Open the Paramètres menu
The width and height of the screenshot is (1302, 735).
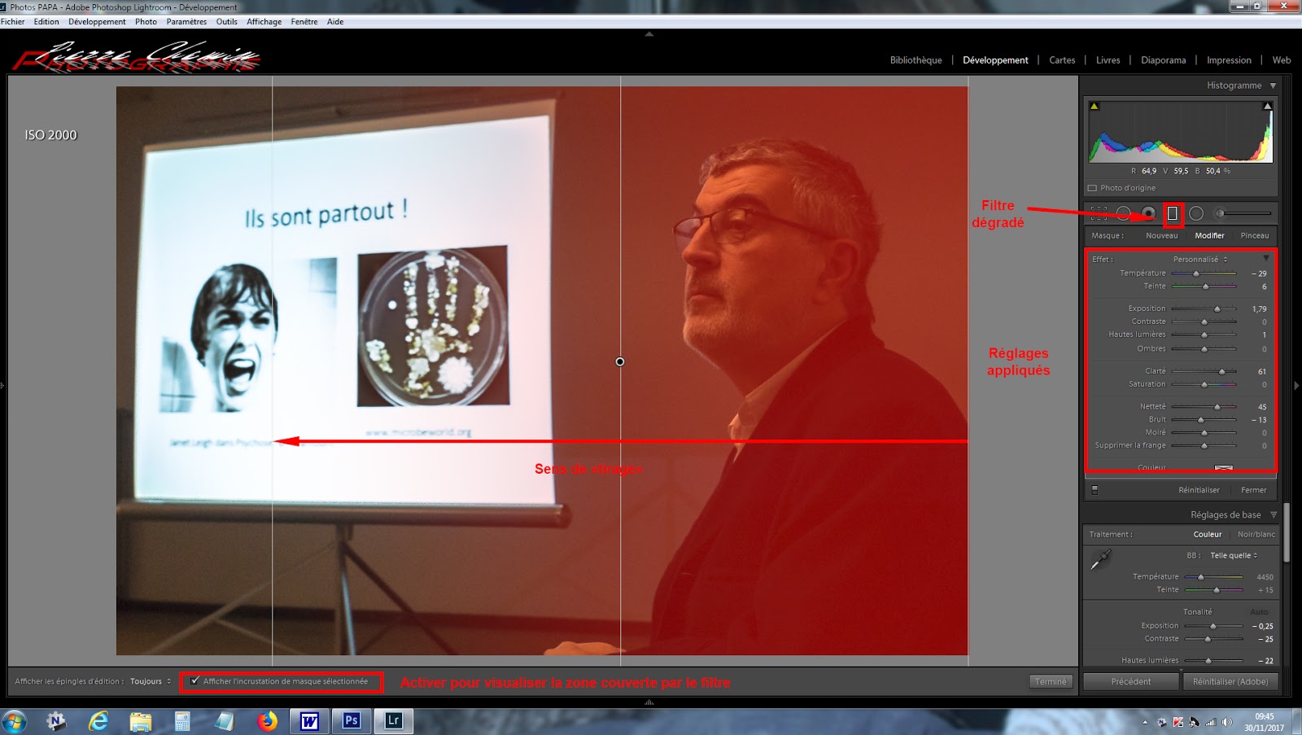pyautogui.click(x=186, y=22)
